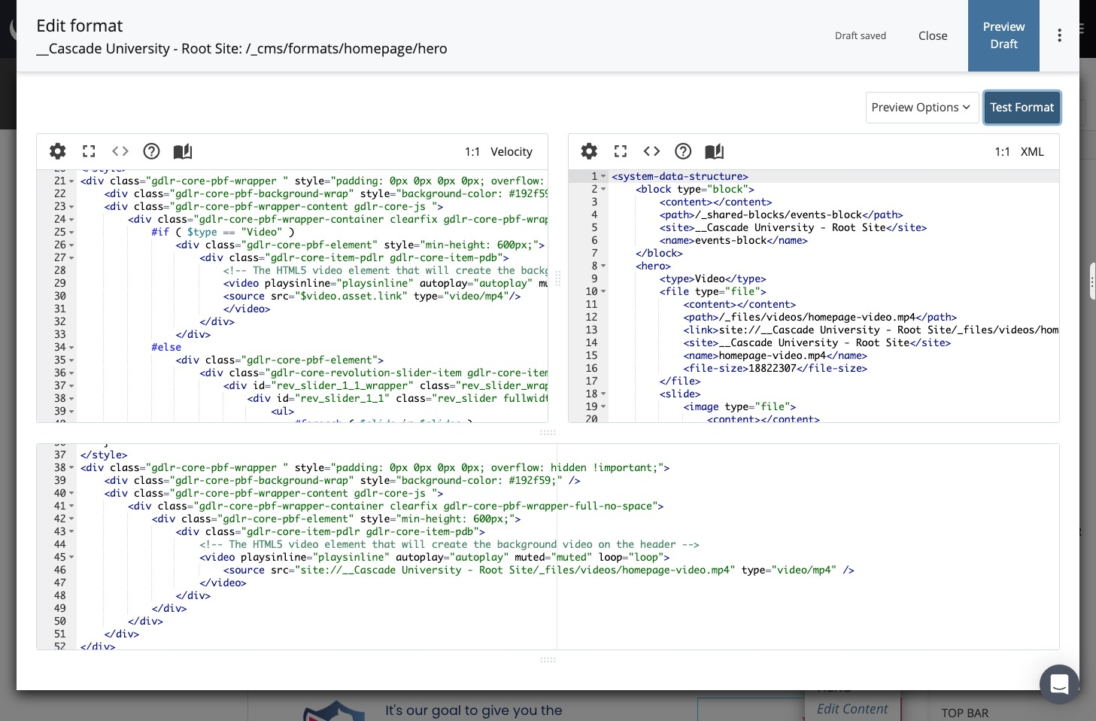Screen dimensions: 1096x721
Task: Click Velocity editor 1:1 cursor position indicator
Action: pyautogui.click(x=472, y=151)
